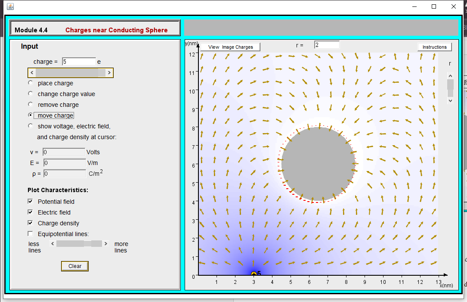The height and width of the screenshot is (302, 467).
Task: Click the right arrow near 'more lines'
Action: click(106, 243)
